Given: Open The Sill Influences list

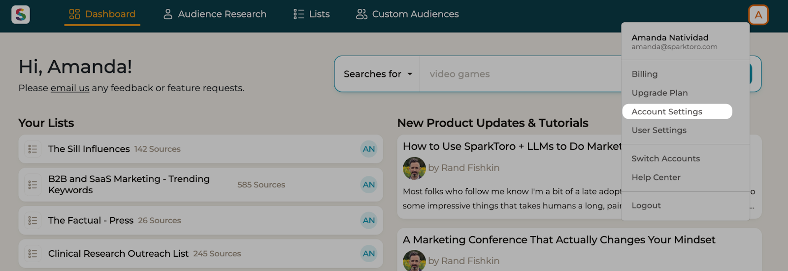Looking at the screenshot, I should 89,149.
